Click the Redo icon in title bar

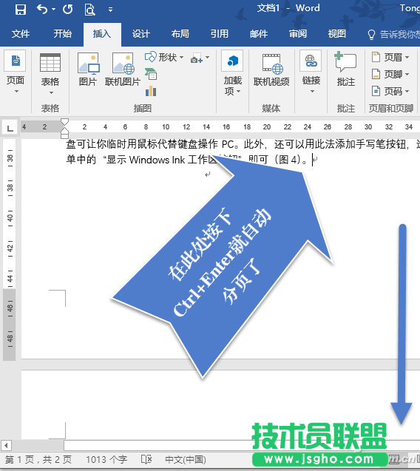point(68,10)
